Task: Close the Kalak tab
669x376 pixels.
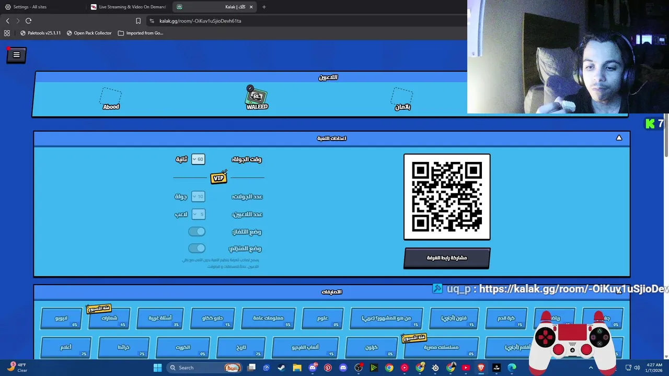Action: pyautogui.click(x=251, y=7)
